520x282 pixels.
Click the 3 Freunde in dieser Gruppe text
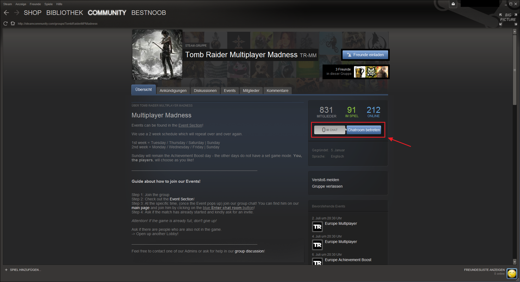[339, 72]
